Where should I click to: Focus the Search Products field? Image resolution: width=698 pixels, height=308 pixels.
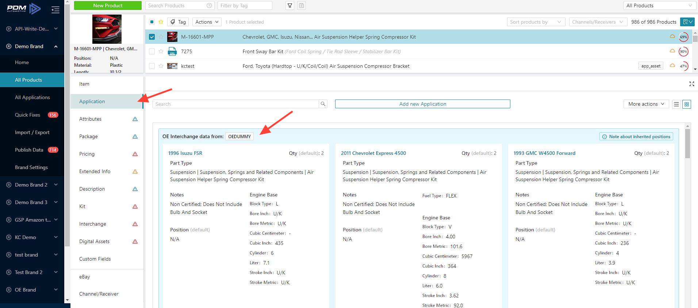pyautogui.click(x=180, y=5)
